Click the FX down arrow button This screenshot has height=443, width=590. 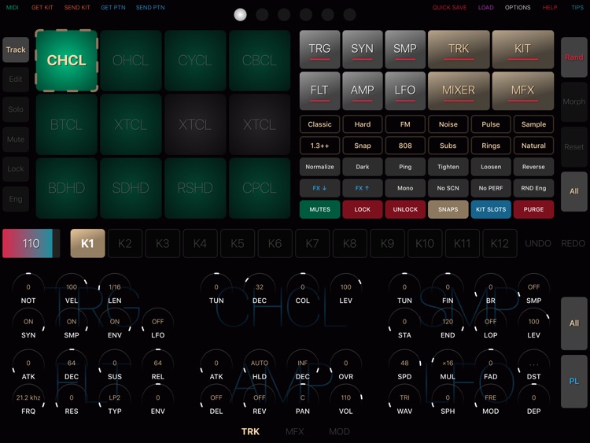pos(319,188)
